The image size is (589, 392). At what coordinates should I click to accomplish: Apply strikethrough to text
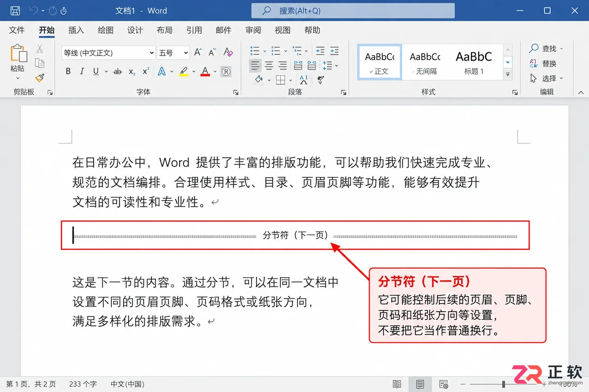tap(118, 72)
